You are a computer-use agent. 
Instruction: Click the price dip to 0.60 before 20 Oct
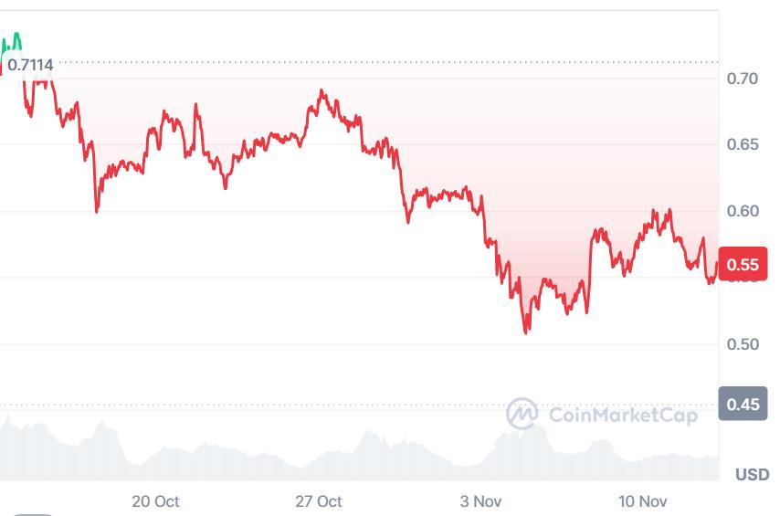click(97, 210)
